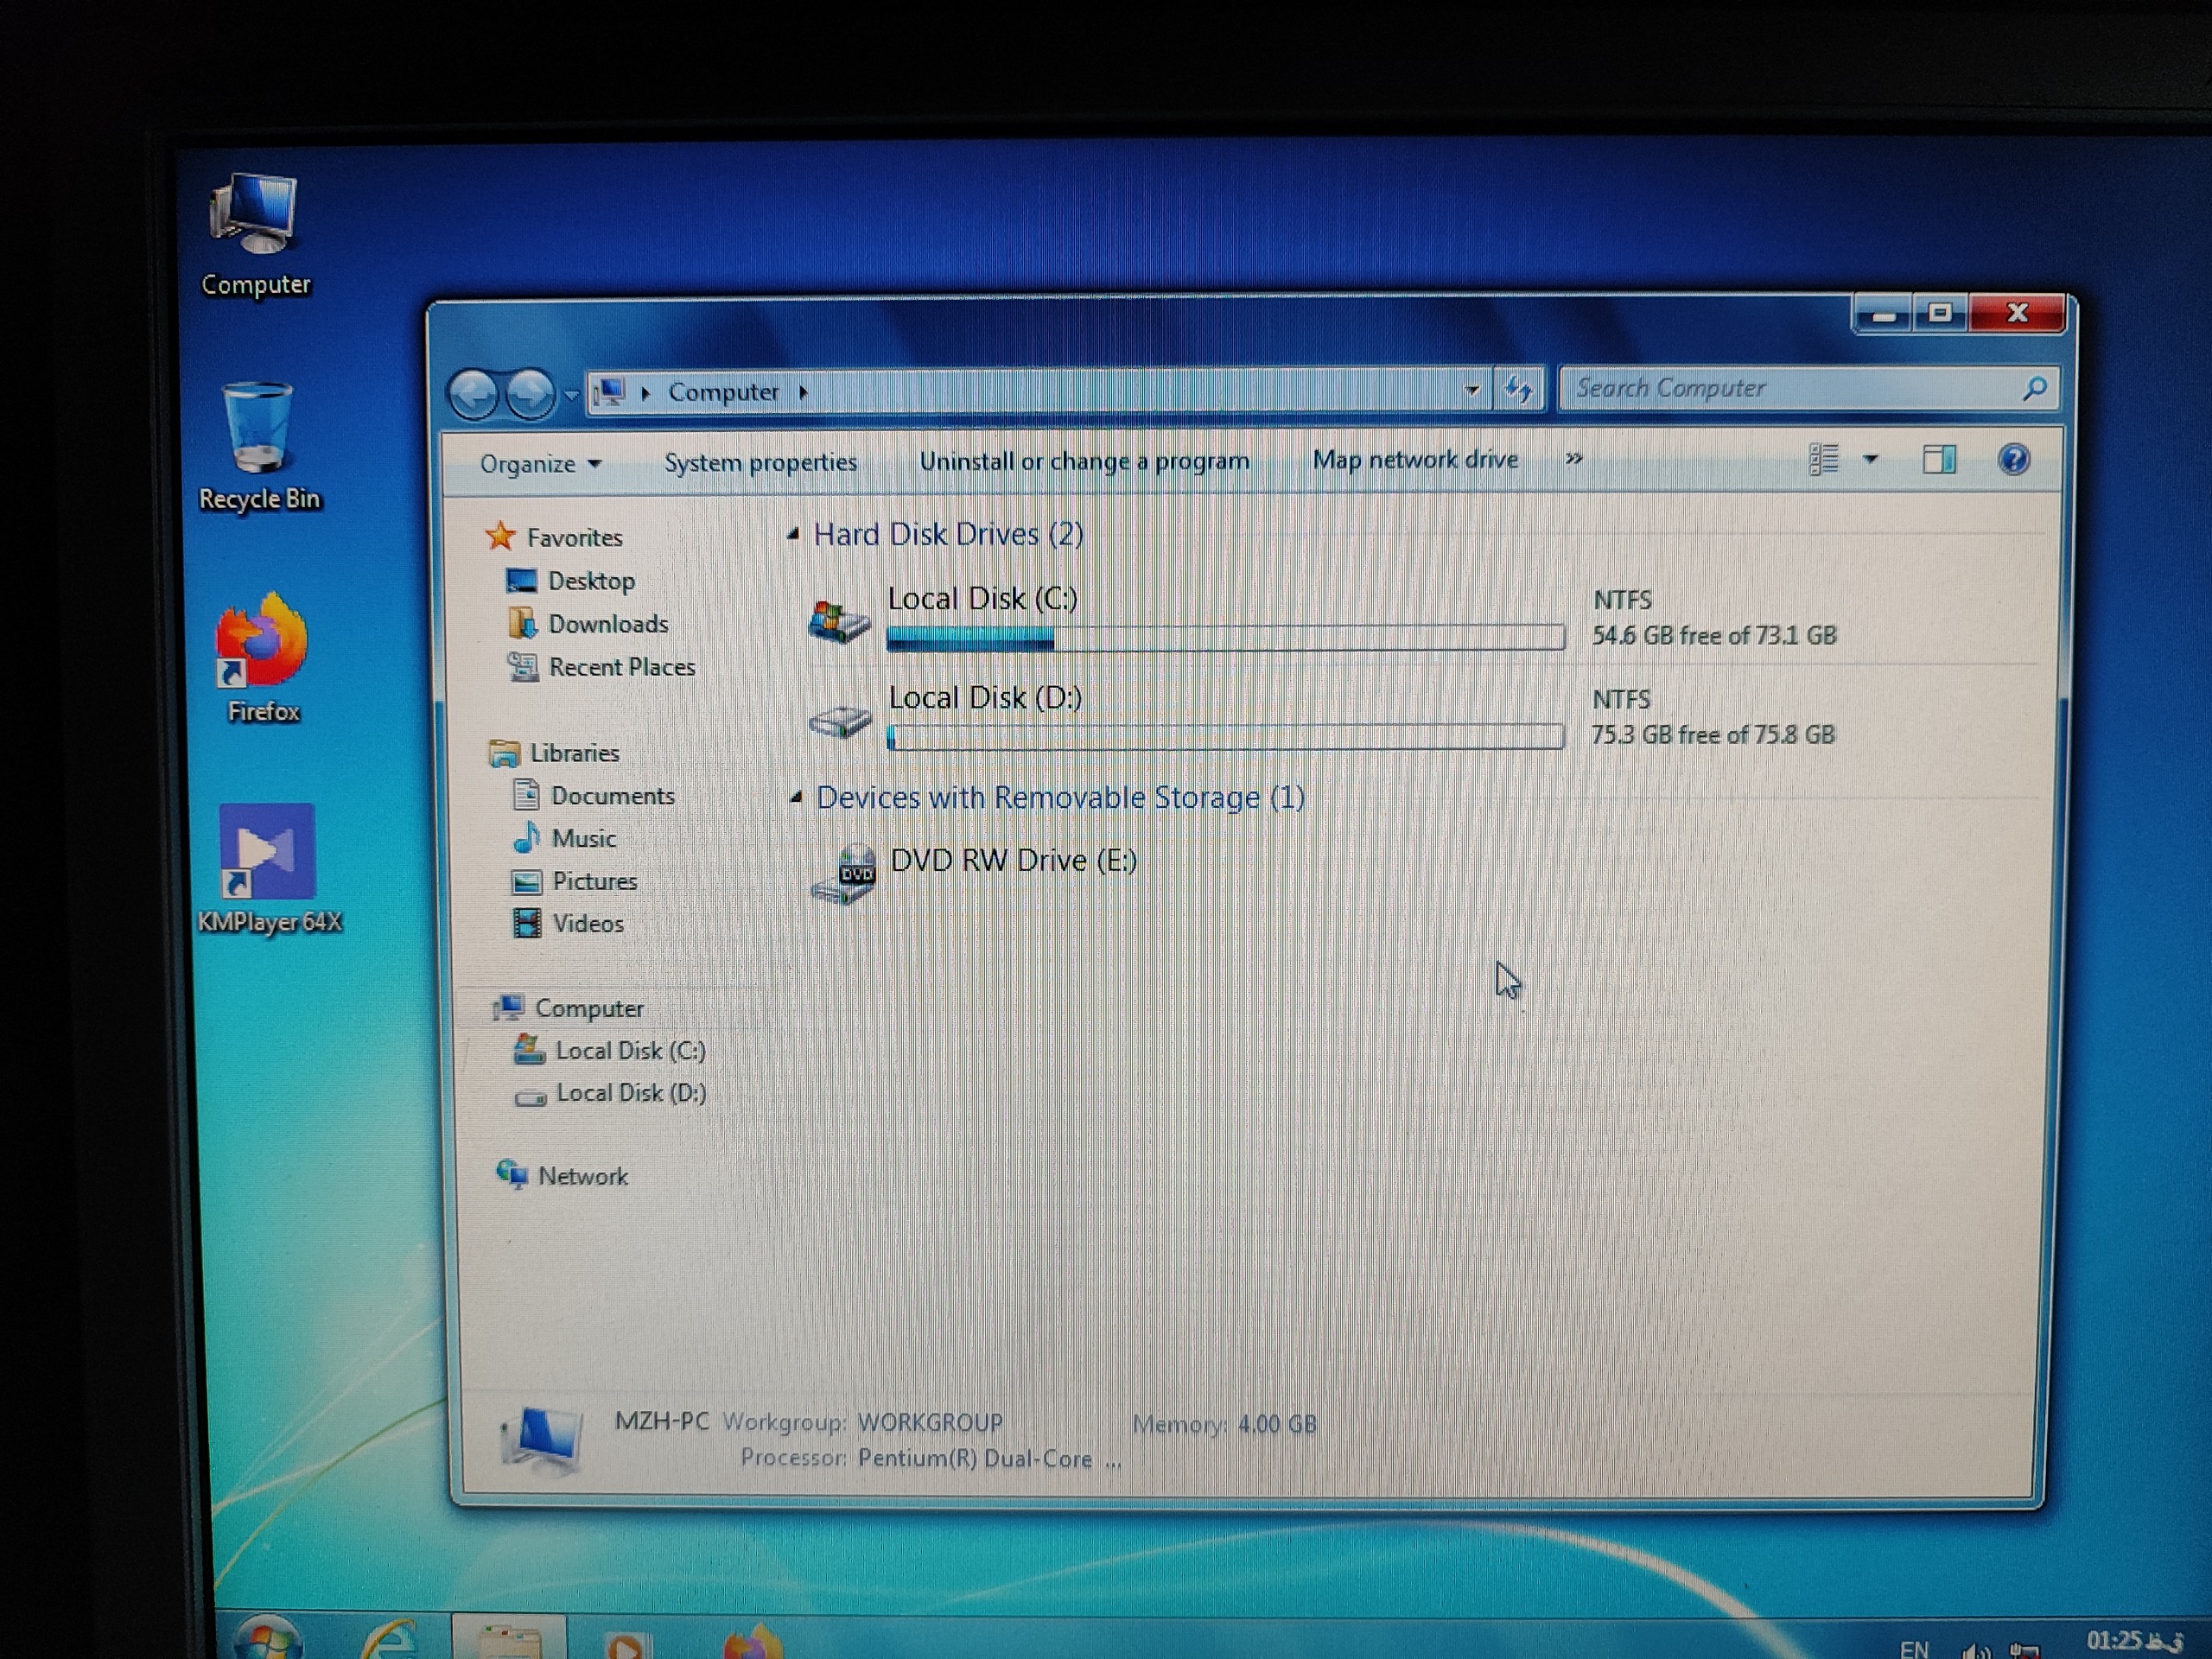
Task: Click Local Disk (D:) capacity bar
Action: coord(1225,738)
